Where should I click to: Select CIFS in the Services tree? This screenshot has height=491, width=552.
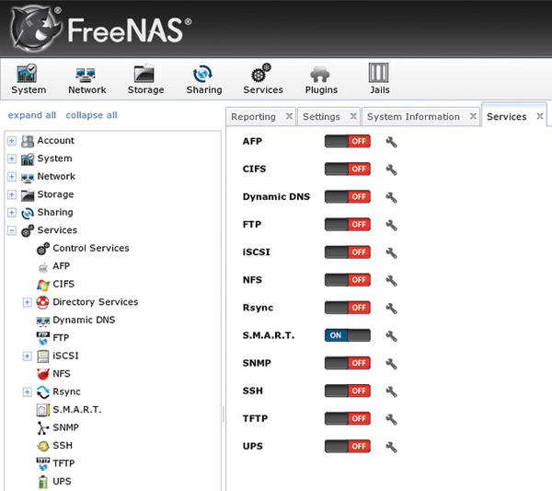point(55,284)
